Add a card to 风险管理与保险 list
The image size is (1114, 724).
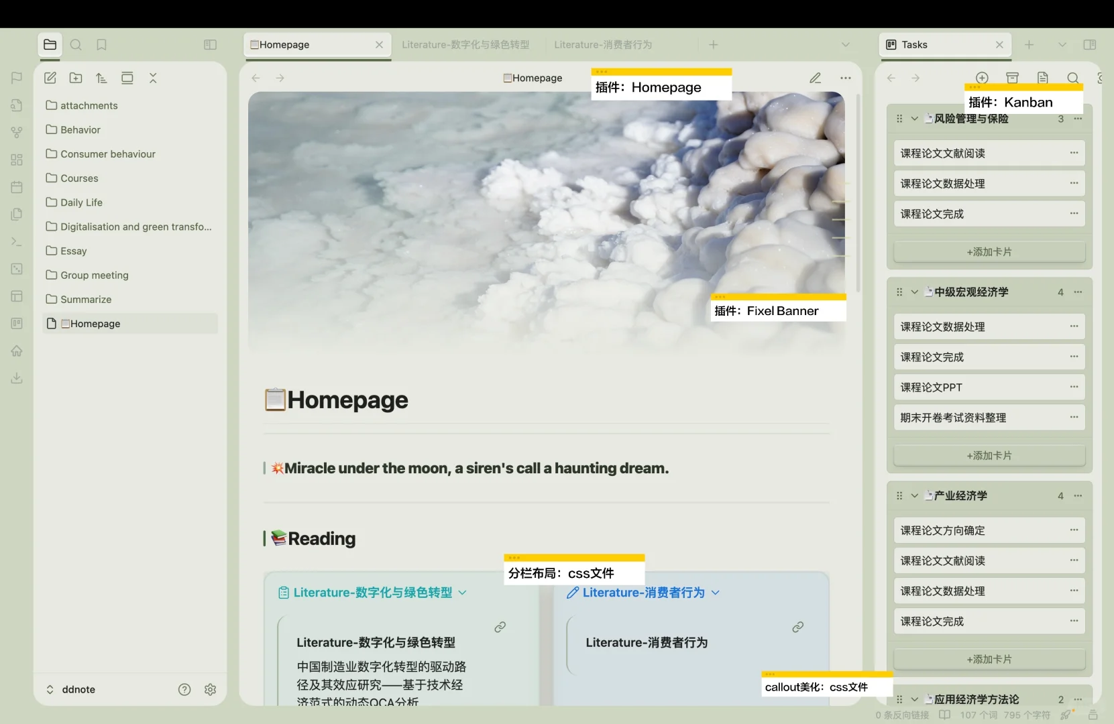(989, 252)
